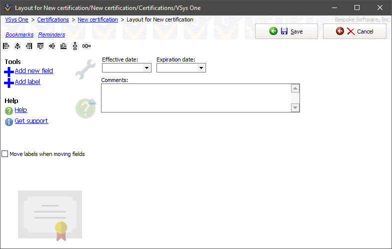This screenshot has width=392, height=249.
Task: Enable Move labels when moving fields
Action: [x=5, y=154]
